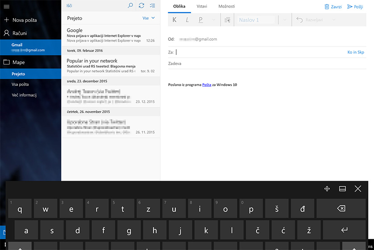Switch to the Oblika tab
Image resolution: width=374 pixels, height=250 pixels.
pos(179,6)
